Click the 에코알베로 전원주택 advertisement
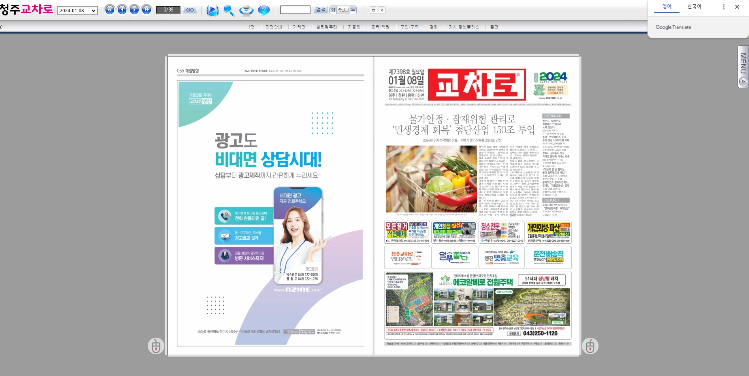 pyautogui.click(x=478, y=305)
